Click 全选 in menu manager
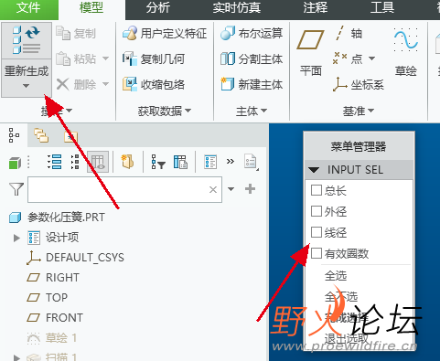This screenshot has width=440, height=361. coord(336,276)
